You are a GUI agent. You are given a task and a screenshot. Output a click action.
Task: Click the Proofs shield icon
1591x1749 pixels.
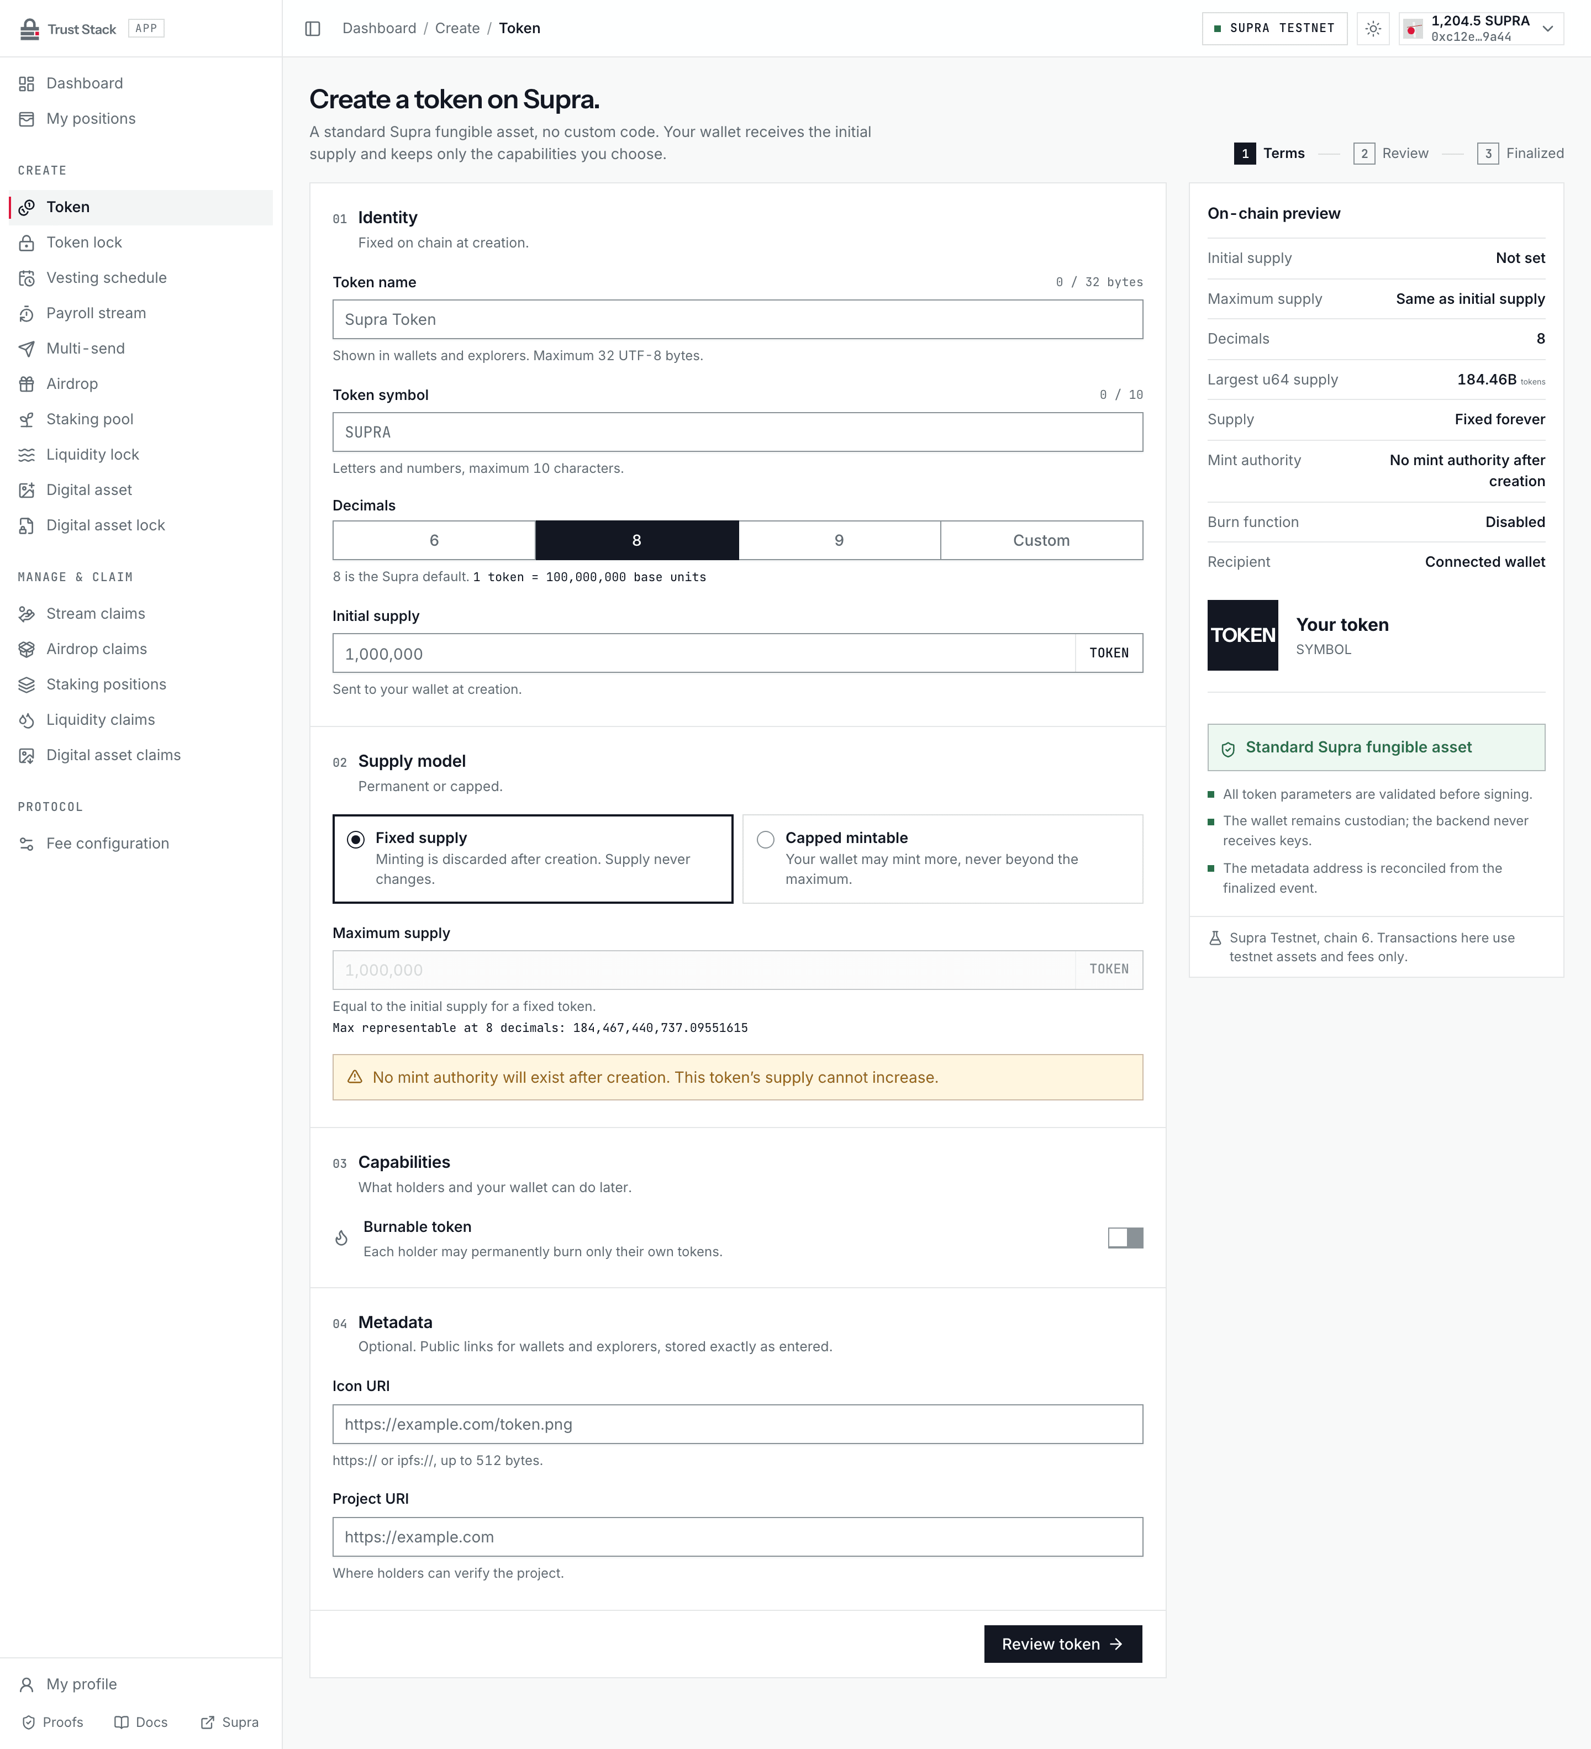point(29,1723)
